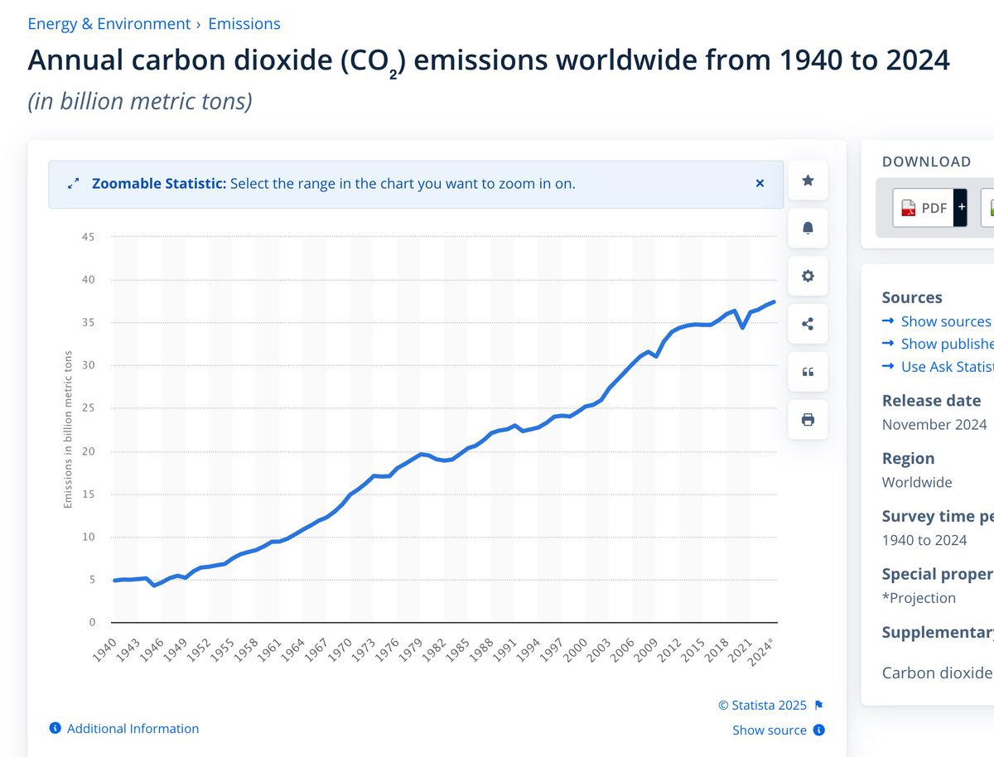Download the statistic as PDF
The width and height of the screenshot is (994, 757).
(x=924, y=208)
